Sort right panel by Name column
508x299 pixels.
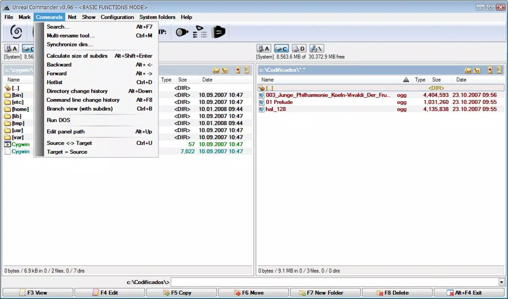[328, 80]
